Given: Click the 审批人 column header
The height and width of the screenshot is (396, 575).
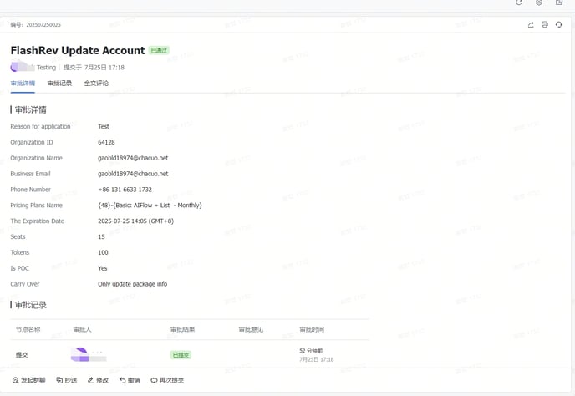Looking at the screenshot, I should coord(82,330).
